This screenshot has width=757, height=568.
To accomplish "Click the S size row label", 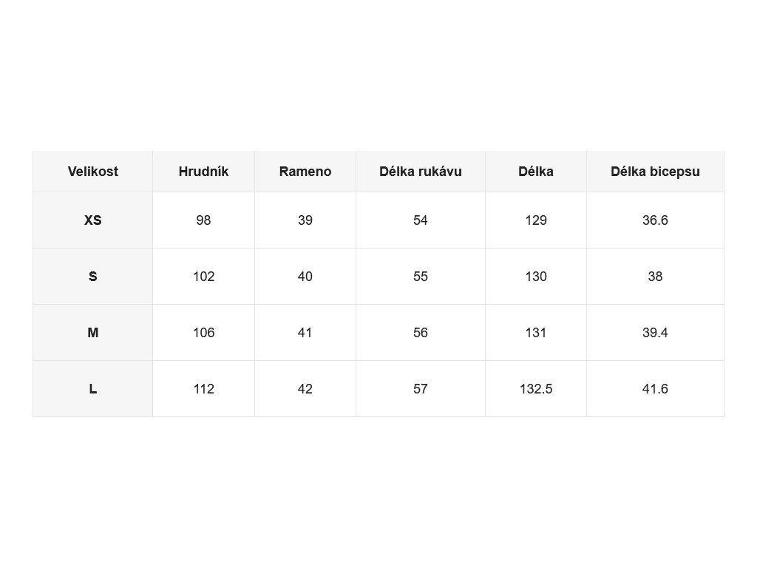I will tap(92, 277).
